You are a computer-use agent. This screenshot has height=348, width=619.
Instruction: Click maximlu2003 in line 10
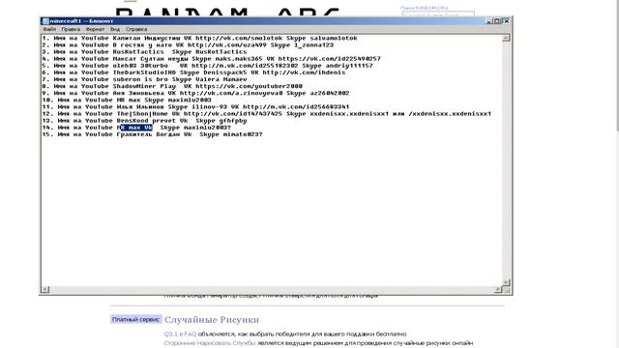(x=190, y=100)
